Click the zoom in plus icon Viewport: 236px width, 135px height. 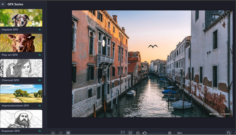(170, 133)
